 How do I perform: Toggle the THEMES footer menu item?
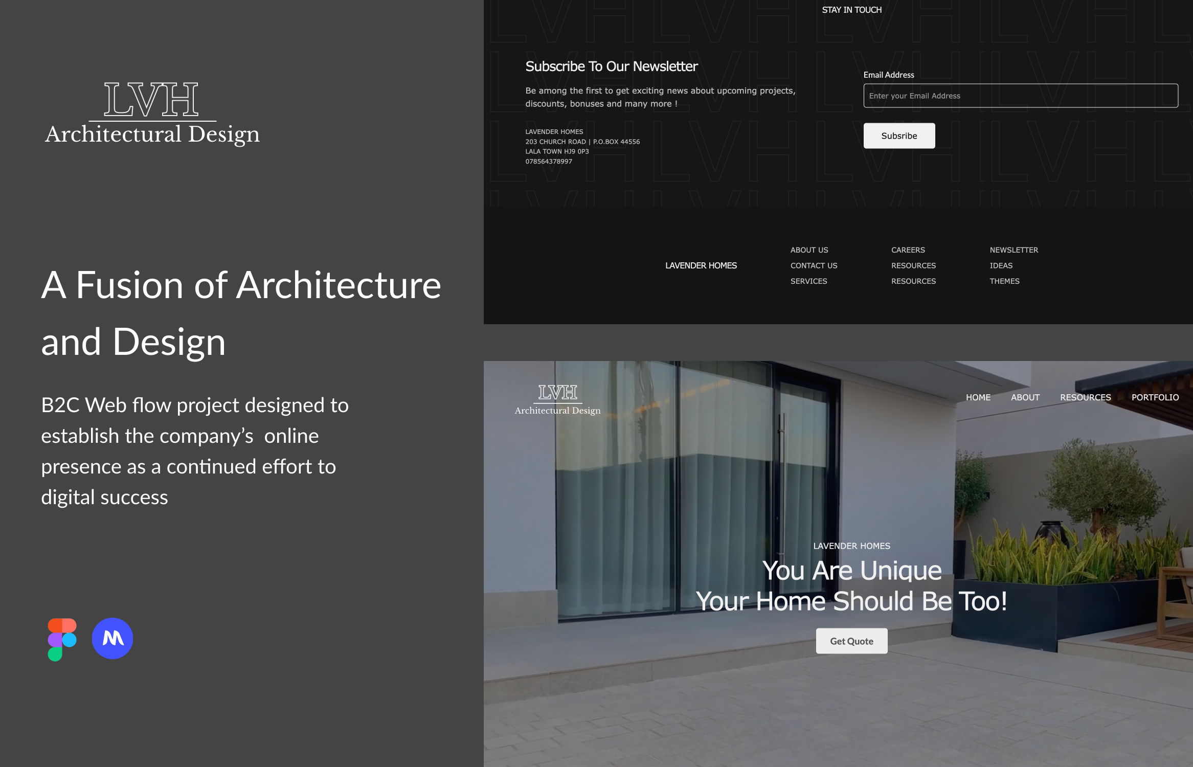(x=1005, y=281)
